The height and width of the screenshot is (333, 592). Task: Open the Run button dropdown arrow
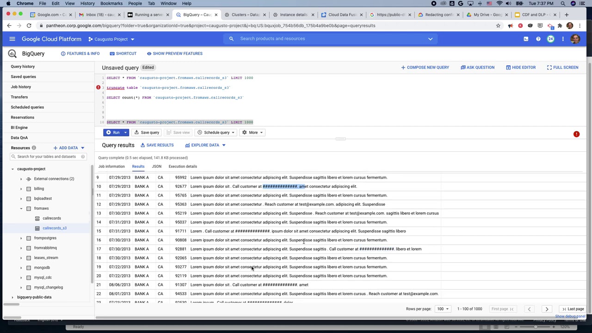tap(125, 133)
